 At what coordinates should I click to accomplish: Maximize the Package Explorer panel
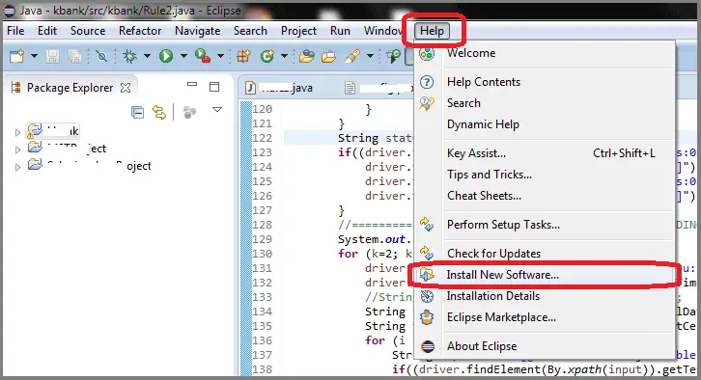tap(214, 87)
